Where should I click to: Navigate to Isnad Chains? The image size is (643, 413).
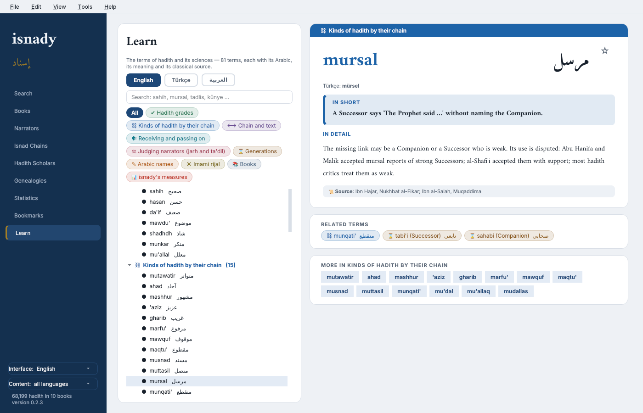click(53, 146)
